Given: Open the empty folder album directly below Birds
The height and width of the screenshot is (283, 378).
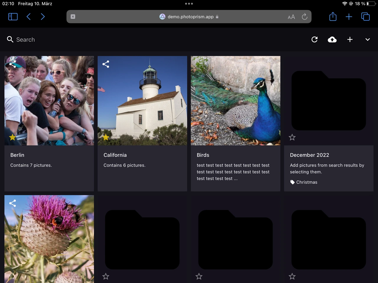Looking at the screenshot, I should tap(236, 239).
